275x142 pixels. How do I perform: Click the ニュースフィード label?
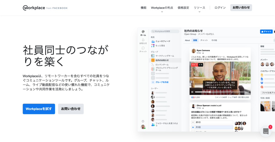tap(163, 41)
